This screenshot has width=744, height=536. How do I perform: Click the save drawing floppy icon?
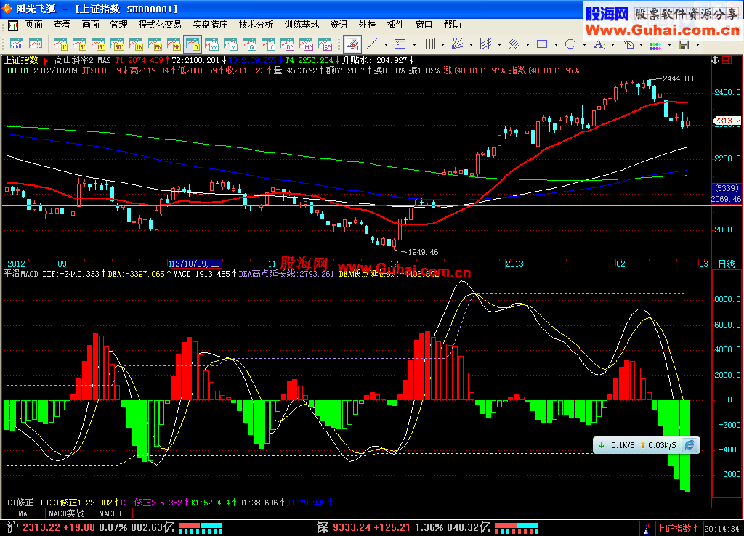(x=684, y=44)
